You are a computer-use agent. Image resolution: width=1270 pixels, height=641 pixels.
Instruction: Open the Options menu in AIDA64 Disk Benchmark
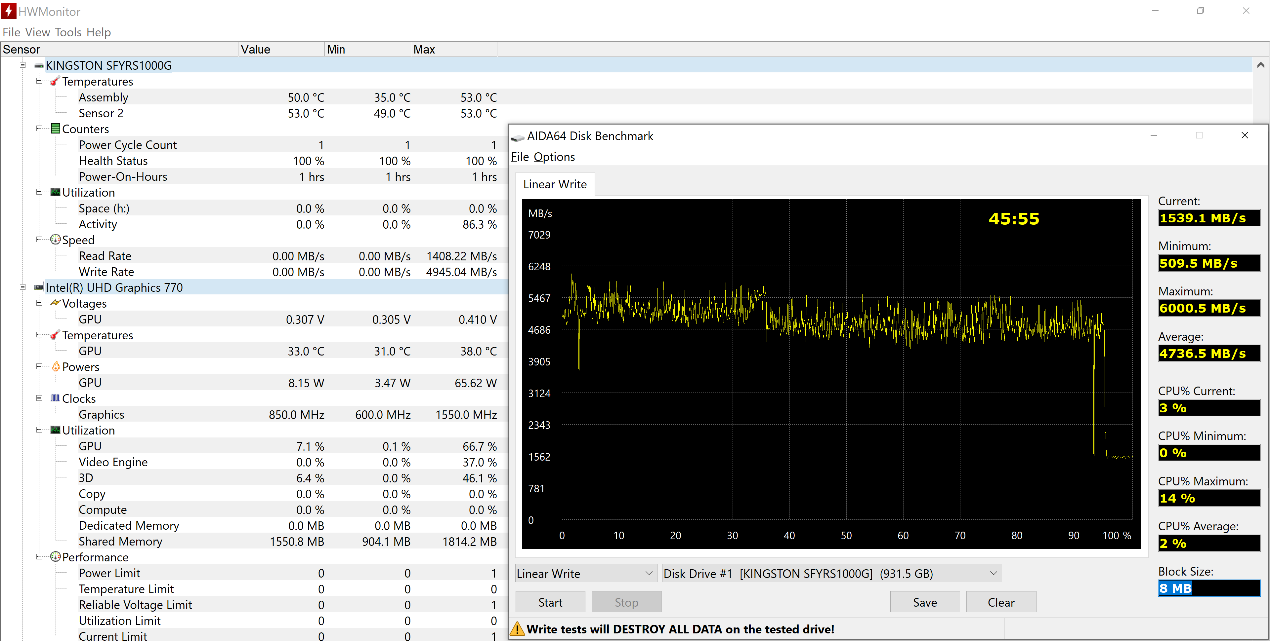click(x=554, y=157)
